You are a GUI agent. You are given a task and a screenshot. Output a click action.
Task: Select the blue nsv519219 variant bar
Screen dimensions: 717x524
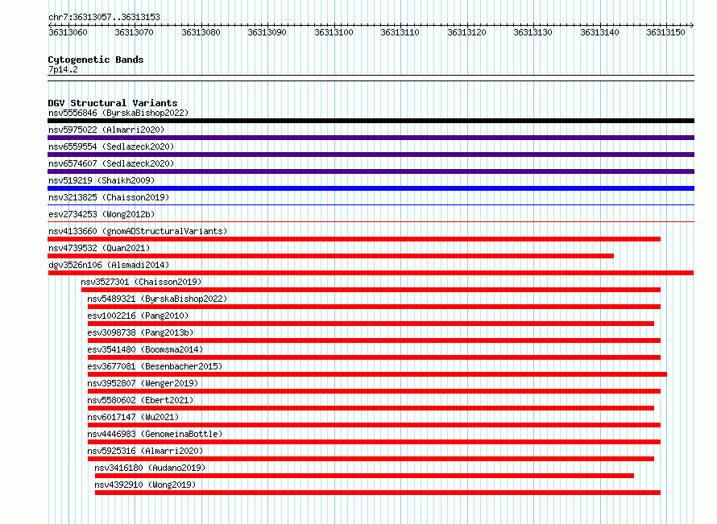tap(371, 188)
